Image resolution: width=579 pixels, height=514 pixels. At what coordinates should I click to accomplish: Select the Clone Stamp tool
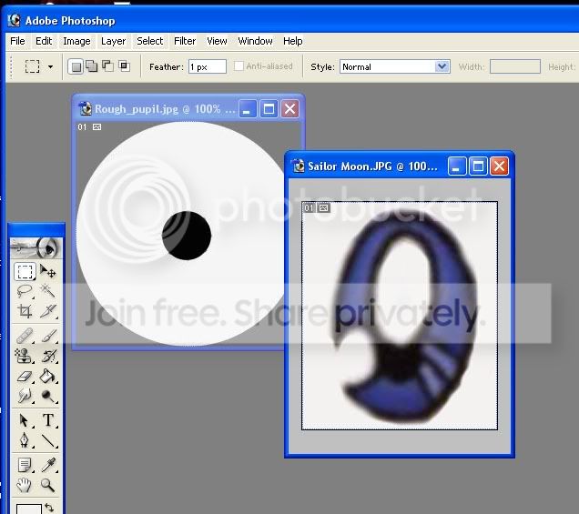point(25,356)
